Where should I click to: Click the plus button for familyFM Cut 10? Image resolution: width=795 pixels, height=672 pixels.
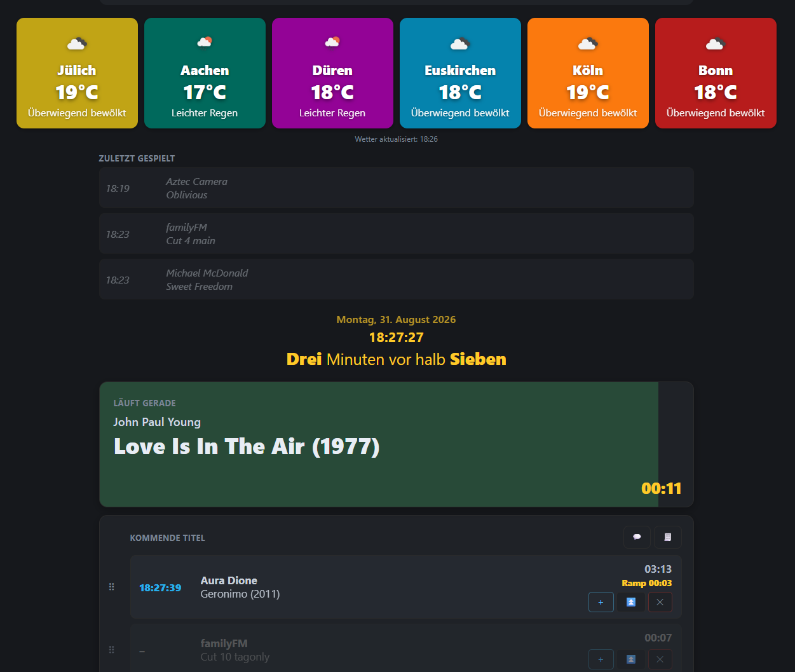601,659
